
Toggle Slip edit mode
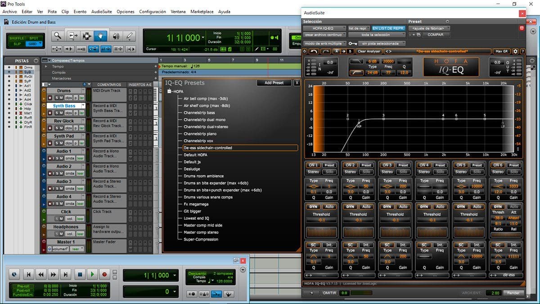[17, 44]
